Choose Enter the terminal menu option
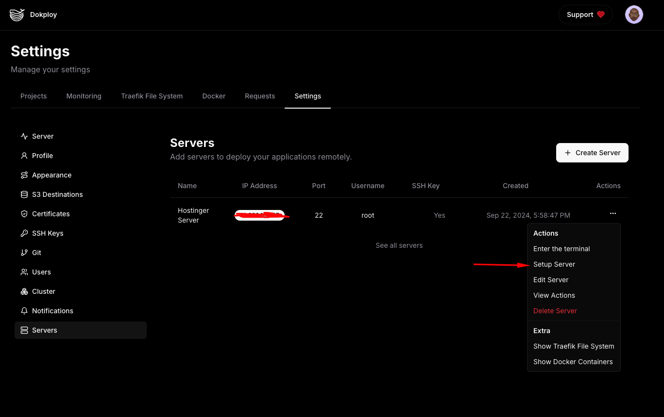Screen dimensions: 664x417 pos(562,249)
